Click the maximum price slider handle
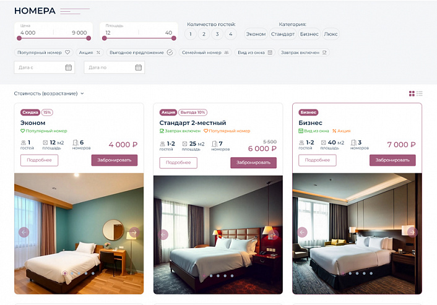 pyautogui.click(x=89, y=38)
